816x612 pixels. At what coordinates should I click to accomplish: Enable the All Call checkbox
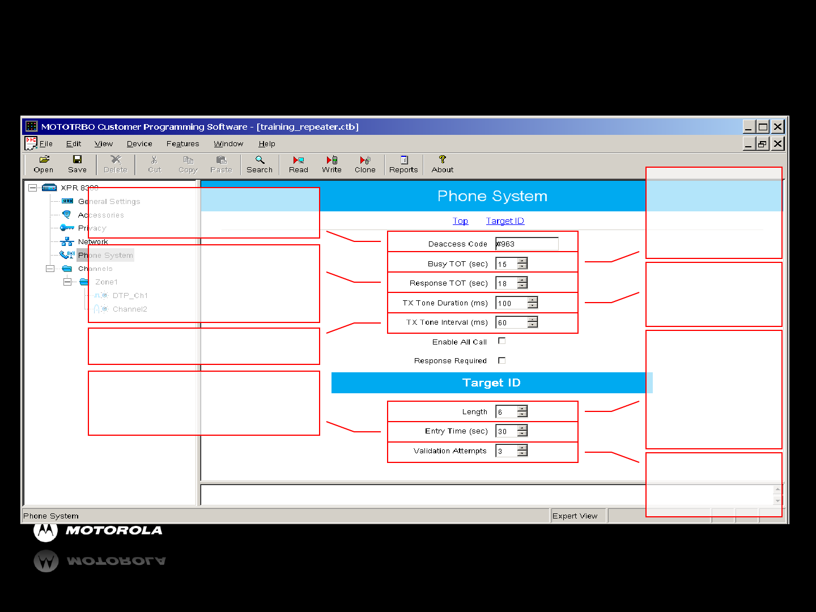501,341
